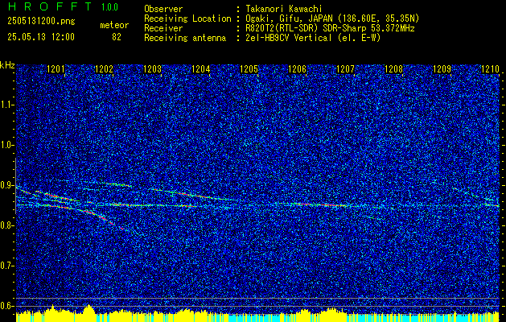The height and width of the screenshot is (322, 506).
Task: Click the 1.0 kHz axis label
Action: (7, 146)
